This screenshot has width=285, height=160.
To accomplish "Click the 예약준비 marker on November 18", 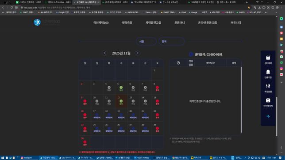I will (109, 116).
